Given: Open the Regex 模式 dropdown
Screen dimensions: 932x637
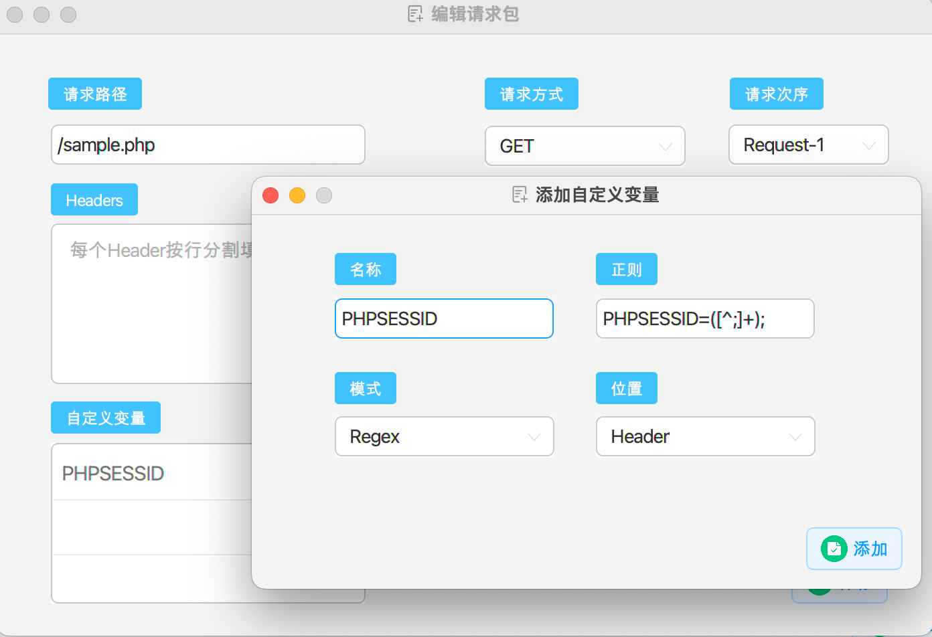Looking at the screenshot, I should pyautogui.click(x=444, y=436).
